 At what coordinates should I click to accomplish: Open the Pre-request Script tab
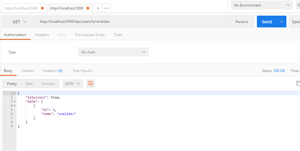(x=90, y=35)
